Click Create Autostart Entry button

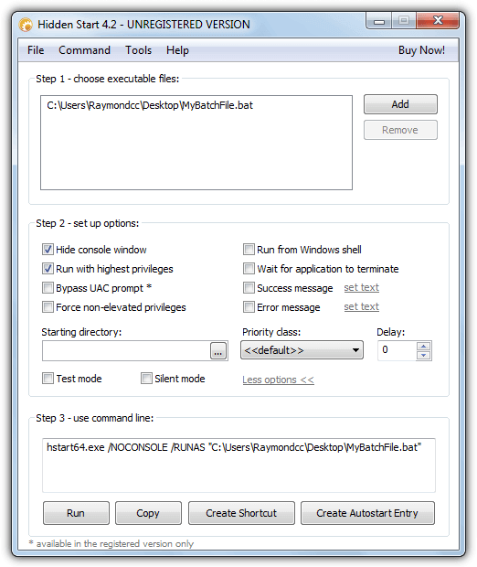367,513
